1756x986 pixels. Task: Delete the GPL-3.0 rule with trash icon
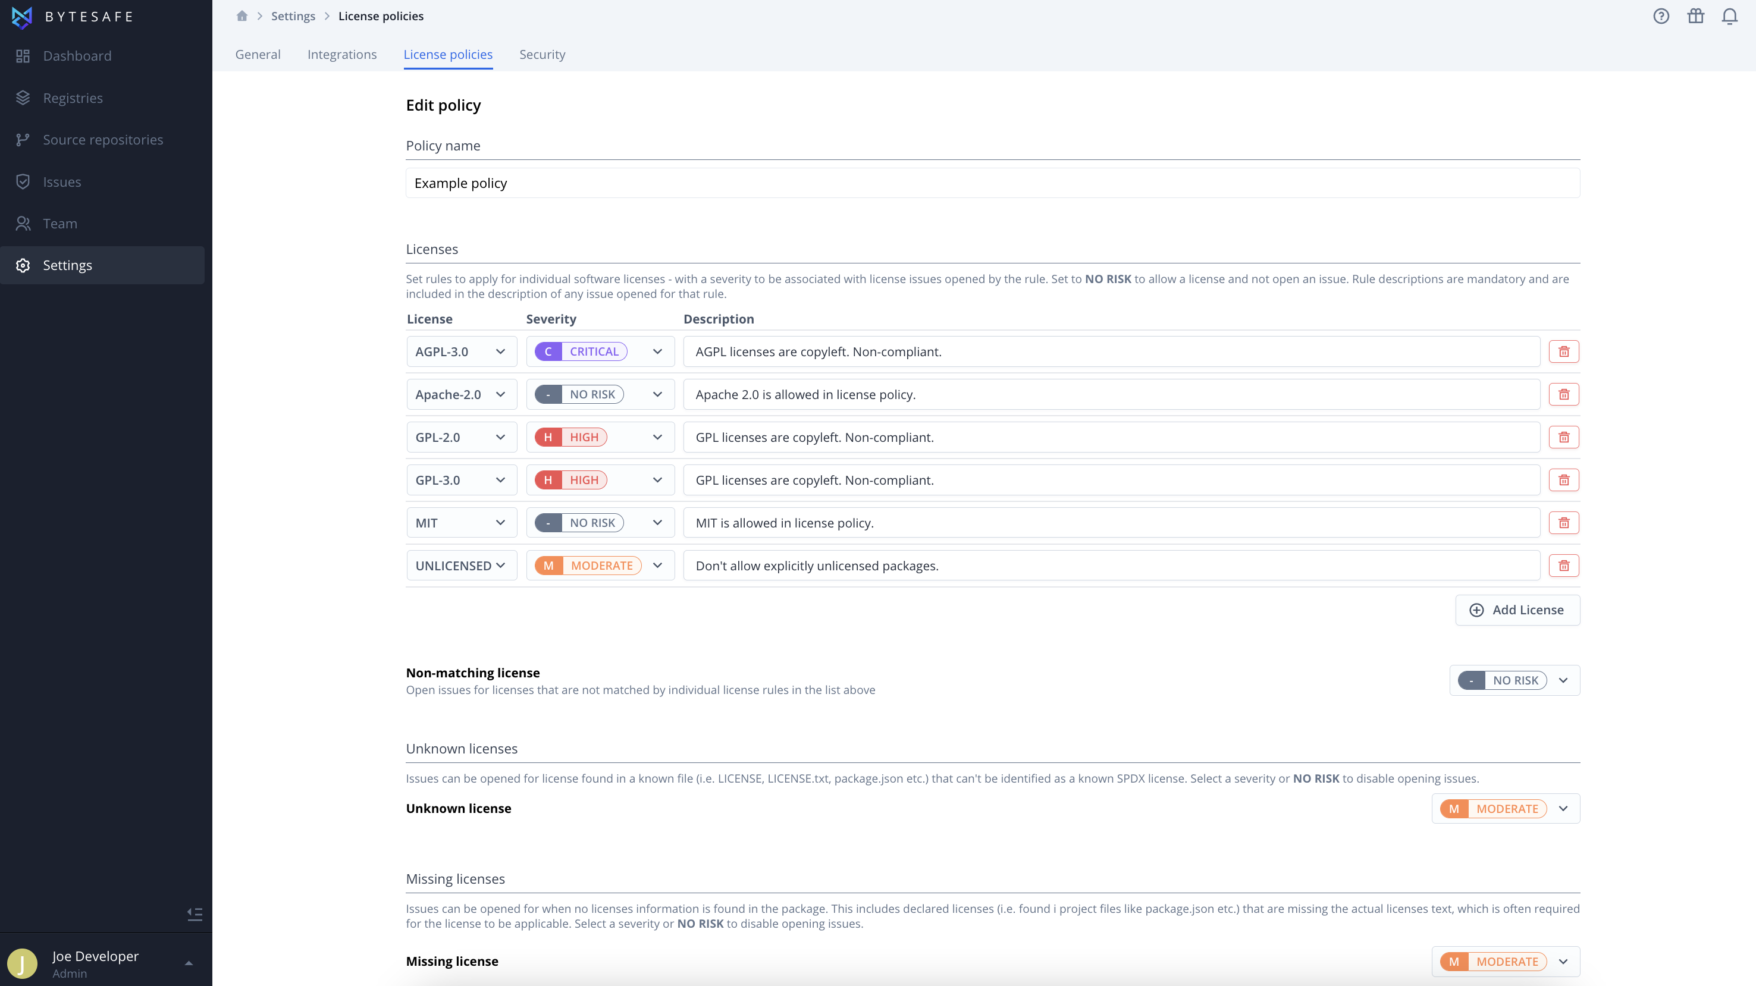1564,481
